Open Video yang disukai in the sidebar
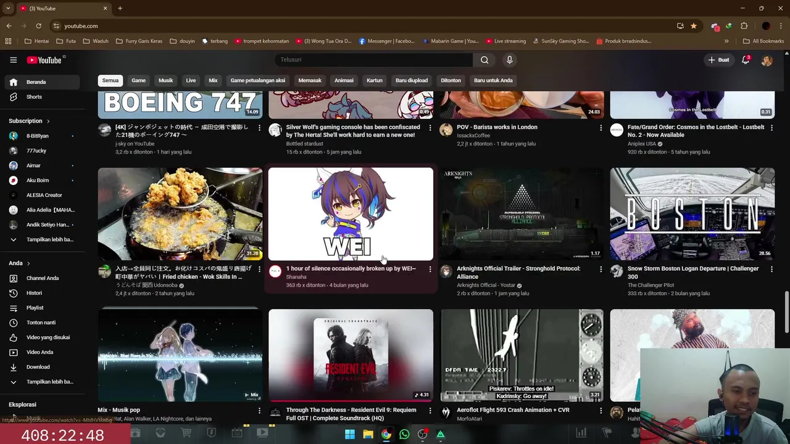Screen dimensions: 790x444 pyautogui.click(x=42, y=337)
